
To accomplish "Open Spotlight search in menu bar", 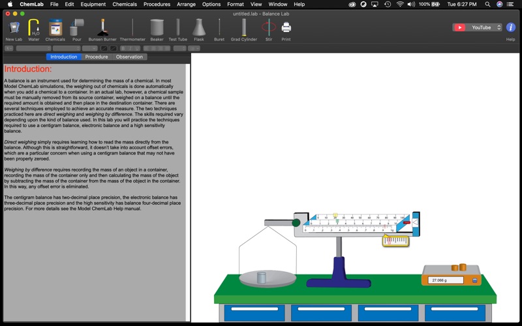I will (x=487, y=5).
